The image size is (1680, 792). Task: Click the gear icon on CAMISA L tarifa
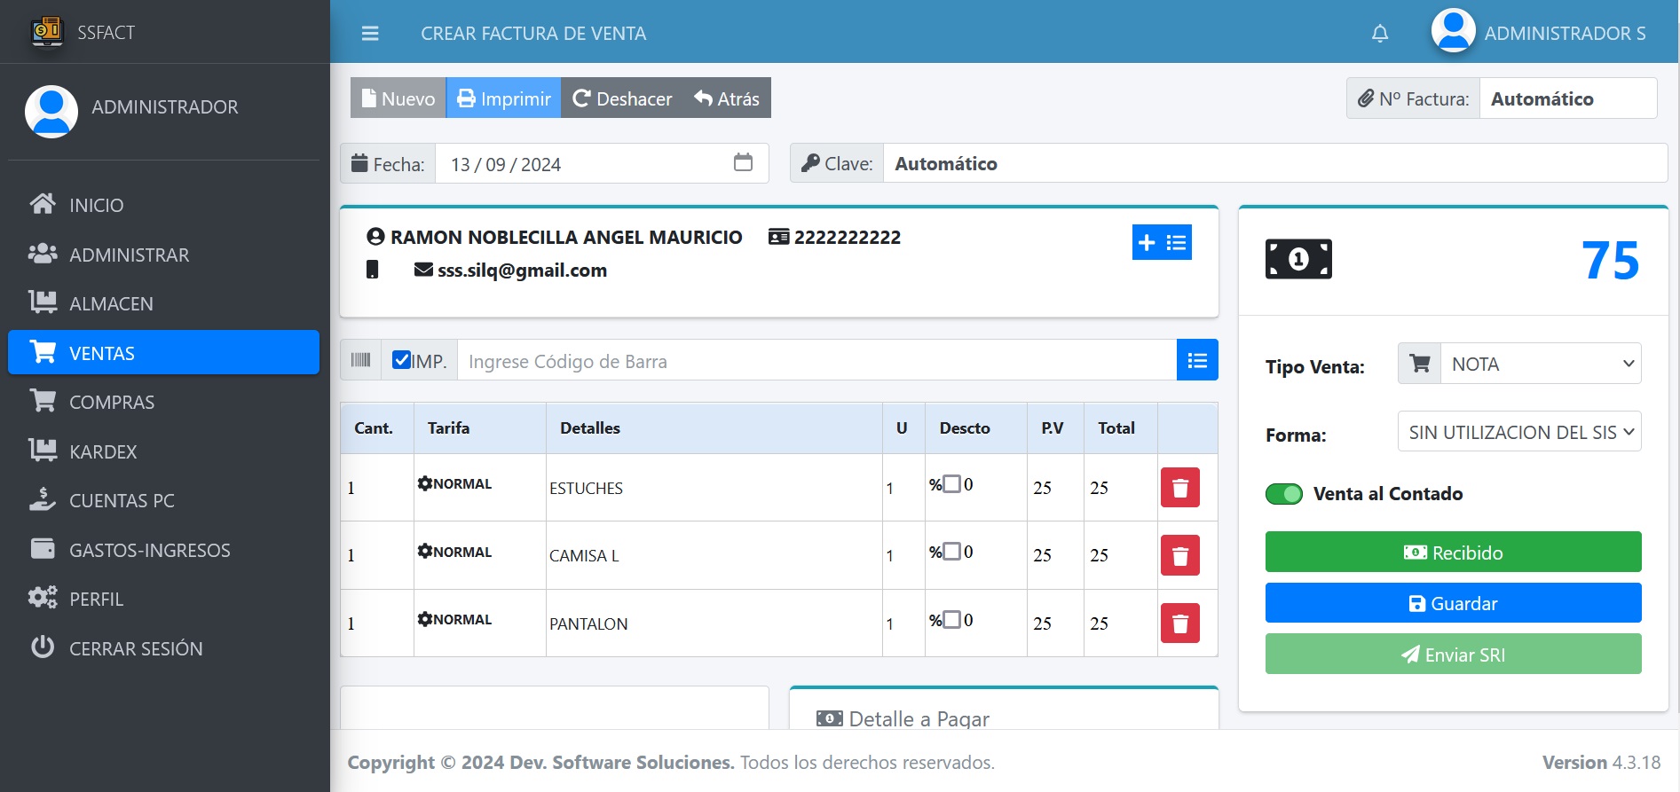tap(425, 551)
